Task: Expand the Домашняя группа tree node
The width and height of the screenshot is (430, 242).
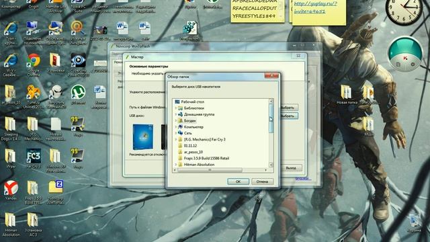Action: click(x=176, y=114)
